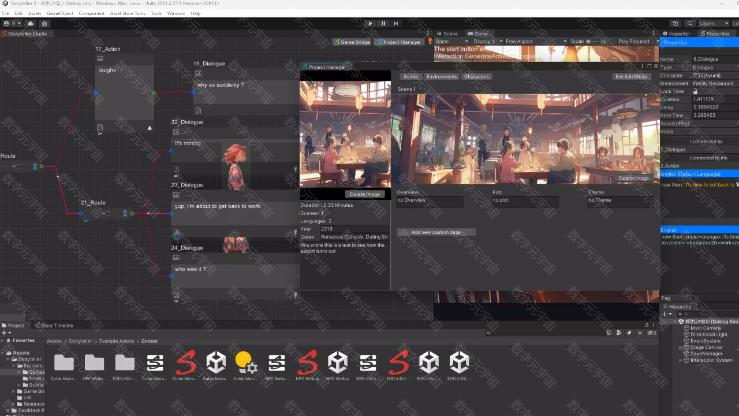Click the Name field showing 6_Dialogue
Viewport: 739px width, 416px height.
pos(715,59)
